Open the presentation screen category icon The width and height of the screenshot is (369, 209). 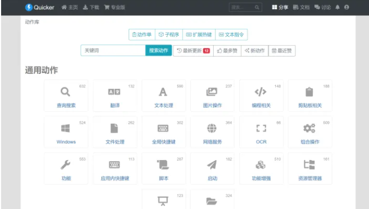coord(163,201)
